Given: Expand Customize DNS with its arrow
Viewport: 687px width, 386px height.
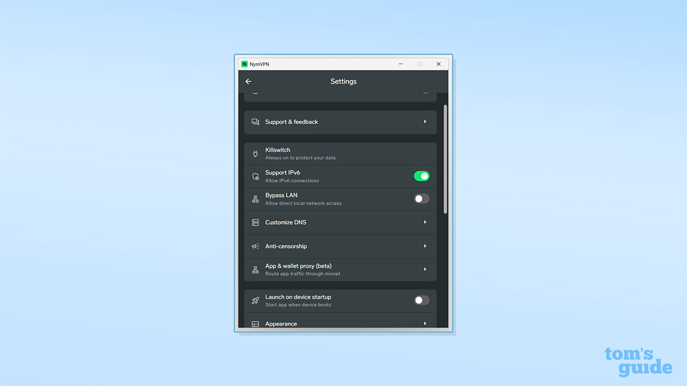Looking at the screenshot, I should 425,222.
